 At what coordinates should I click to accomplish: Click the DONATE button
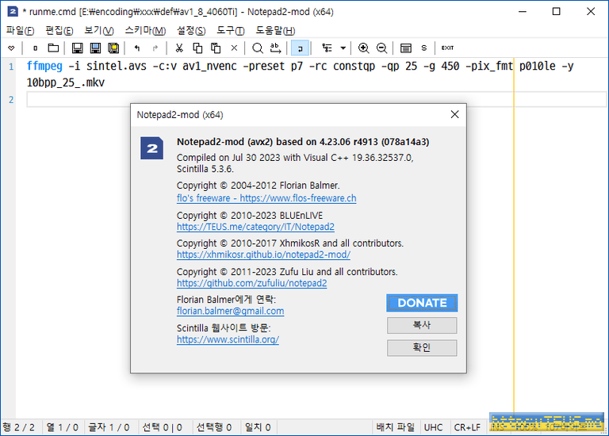click(x=422, y=303)
